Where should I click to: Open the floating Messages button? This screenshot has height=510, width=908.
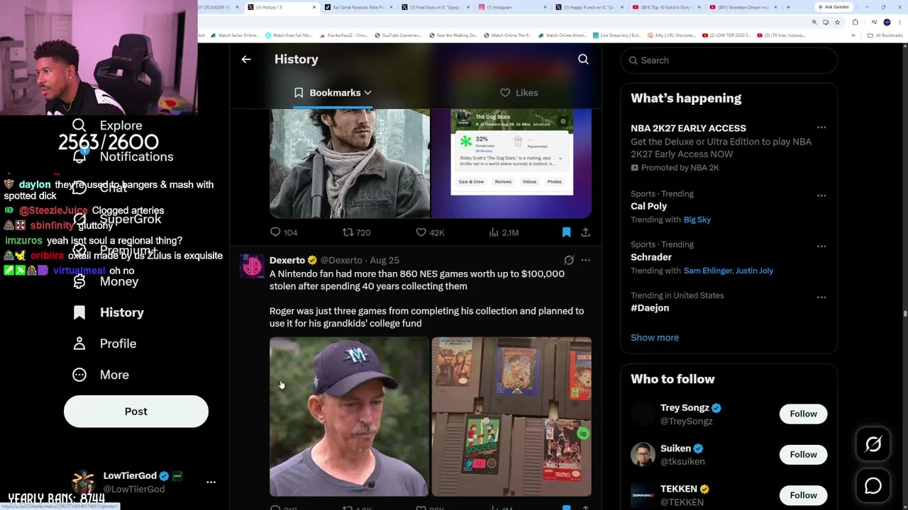tap(873, 486)
